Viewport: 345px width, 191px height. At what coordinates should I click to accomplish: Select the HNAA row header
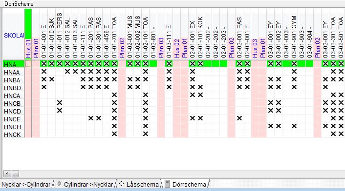(14, 72)
